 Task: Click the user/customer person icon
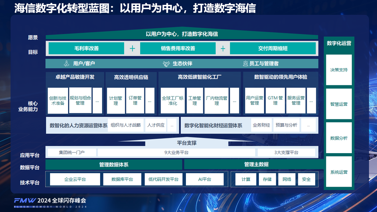pos(67,63)
